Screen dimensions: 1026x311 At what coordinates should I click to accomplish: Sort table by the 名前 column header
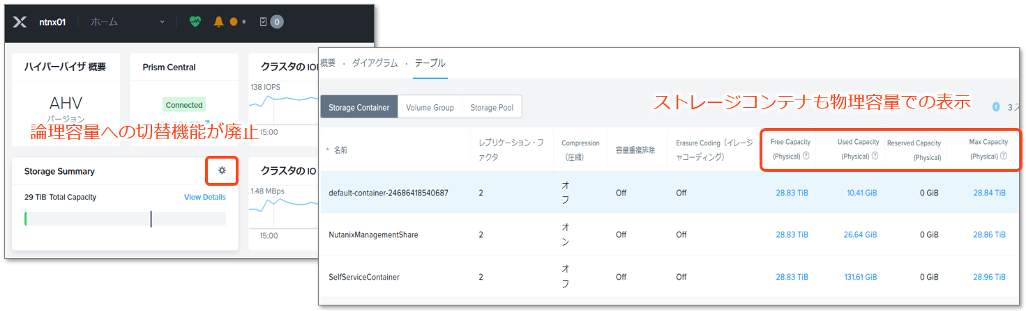click(x=340, y=150)
